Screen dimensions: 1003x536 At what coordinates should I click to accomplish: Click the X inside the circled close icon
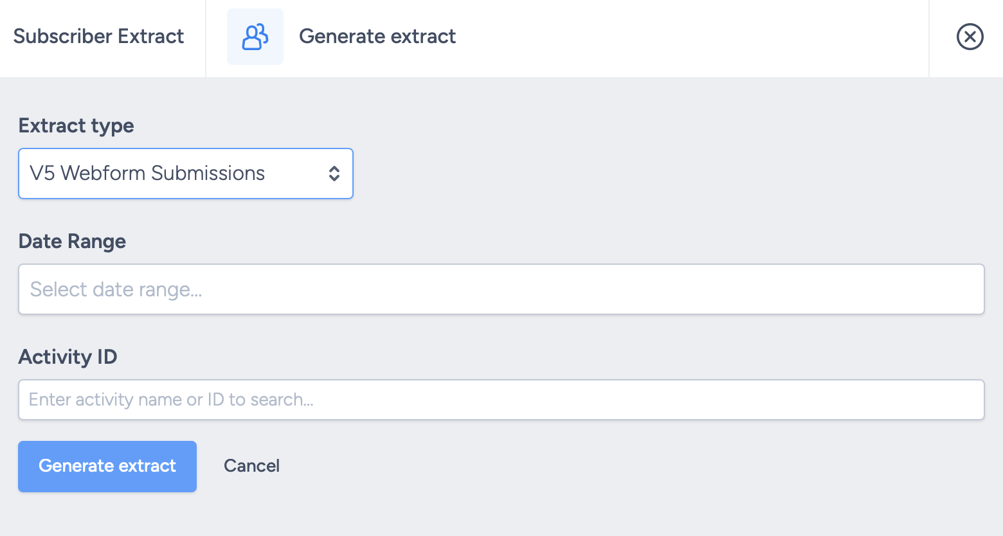(x=970, y=37)
